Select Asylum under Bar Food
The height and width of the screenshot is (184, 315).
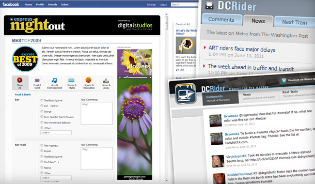click(x=42, y=151)
